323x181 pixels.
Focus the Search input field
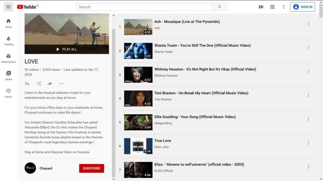(144, 7)
